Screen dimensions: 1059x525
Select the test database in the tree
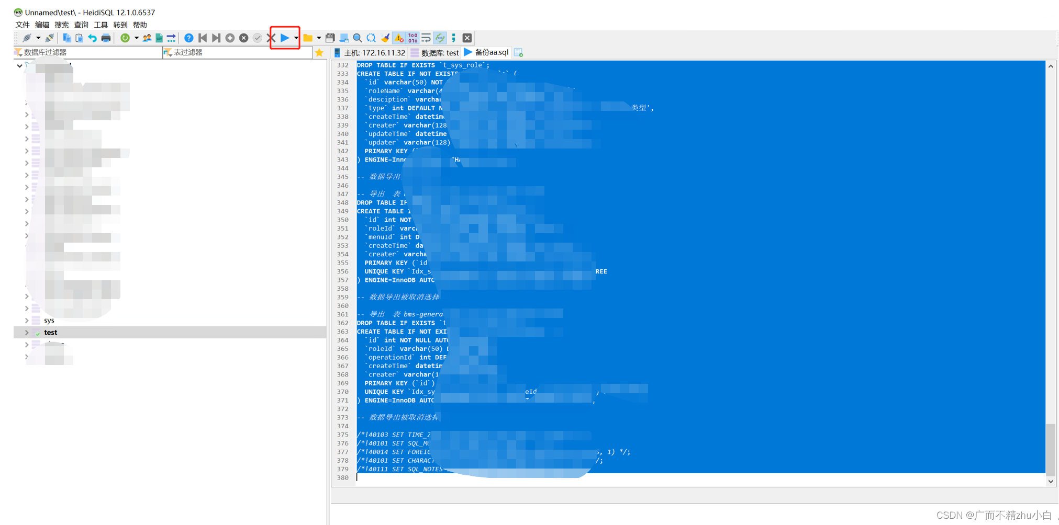point(51,332)
